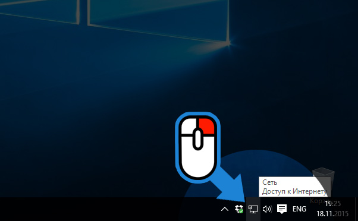Switch the ENG input language indicator
This screenshot has width=358, height=221.
(x=299, y=209)
